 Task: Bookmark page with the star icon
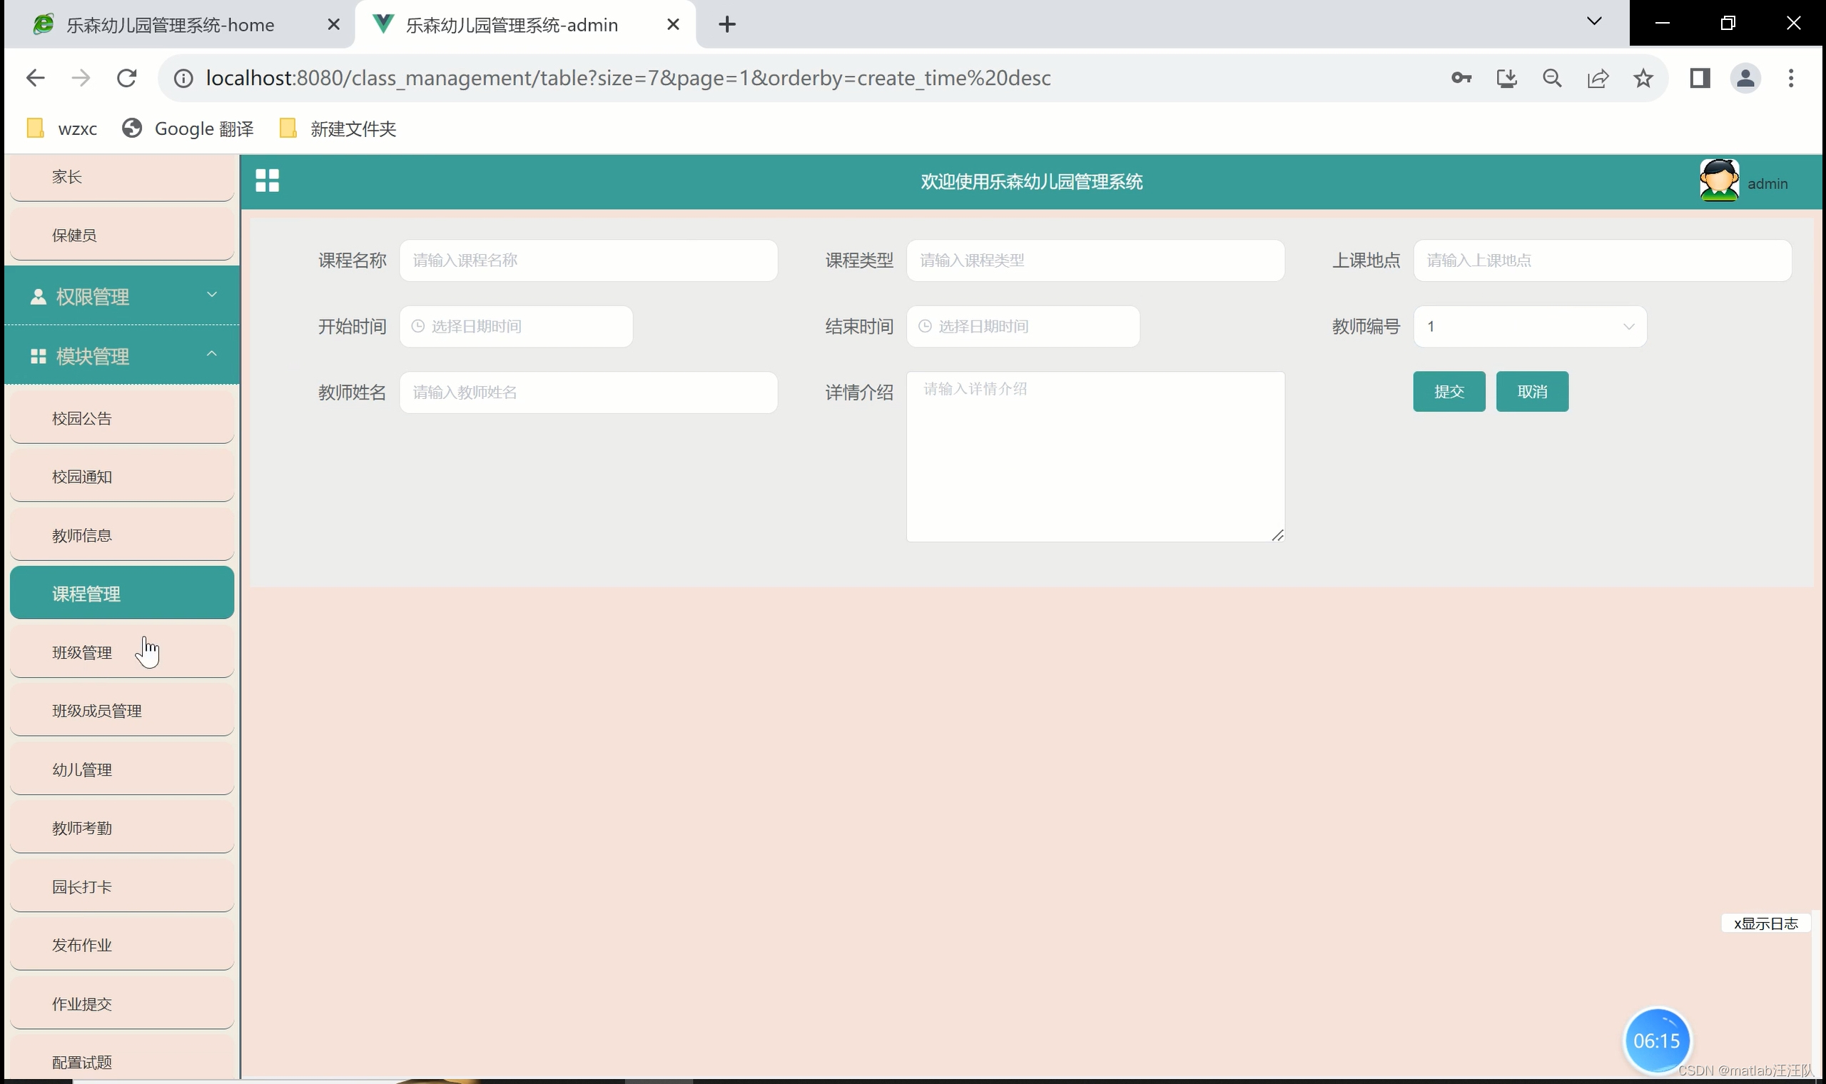tap(1643, 78)
